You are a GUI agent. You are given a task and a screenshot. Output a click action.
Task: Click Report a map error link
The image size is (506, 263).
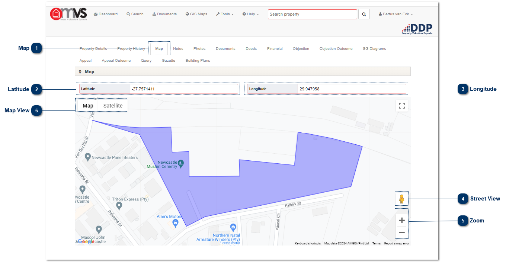[397, 243]
